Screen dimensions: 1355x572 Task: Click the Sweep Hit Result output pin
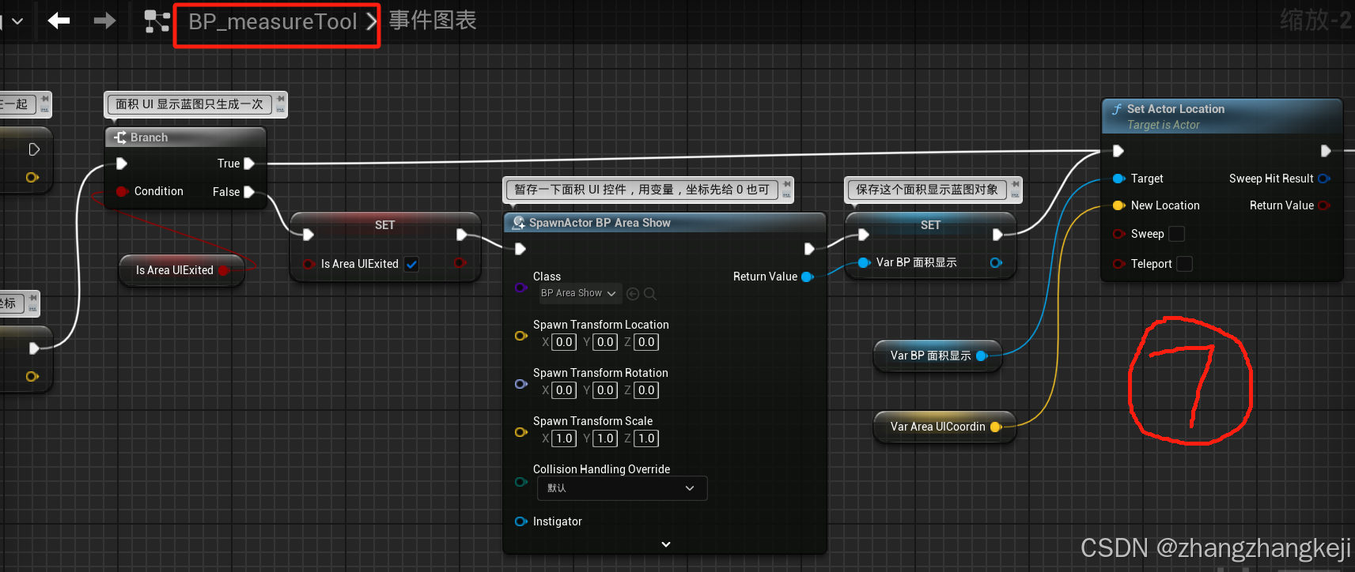tap(1323, 179)
